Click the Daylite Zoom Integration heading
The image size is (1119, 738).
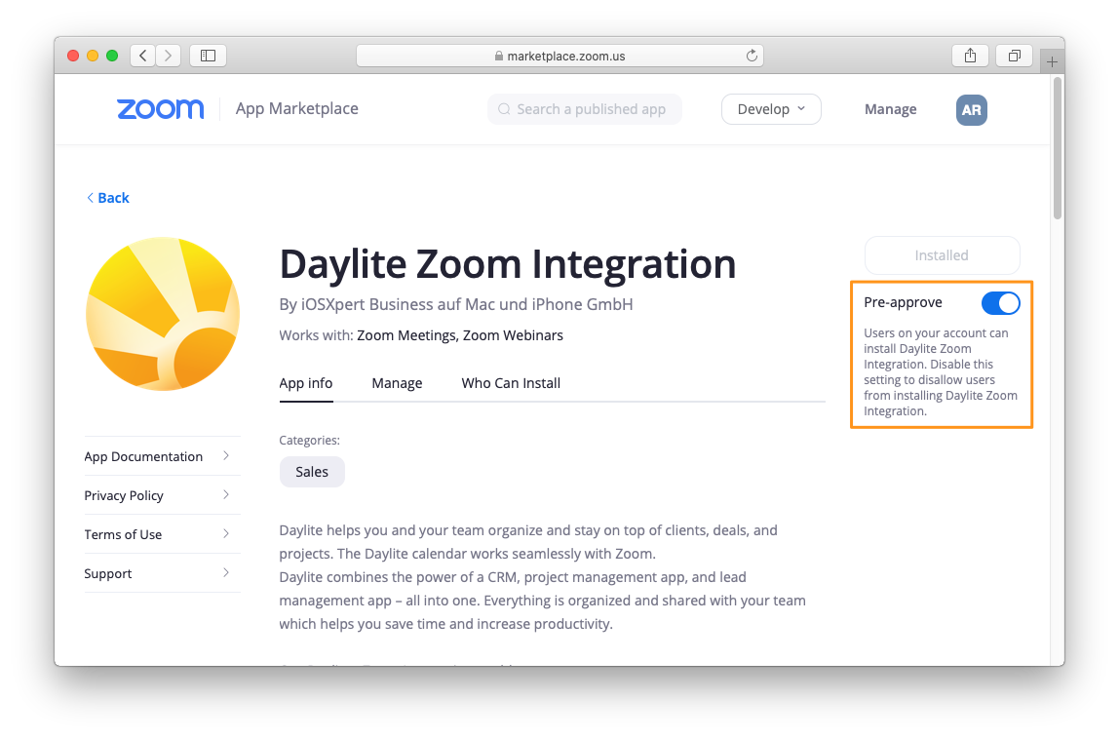(x=508, y=264)
